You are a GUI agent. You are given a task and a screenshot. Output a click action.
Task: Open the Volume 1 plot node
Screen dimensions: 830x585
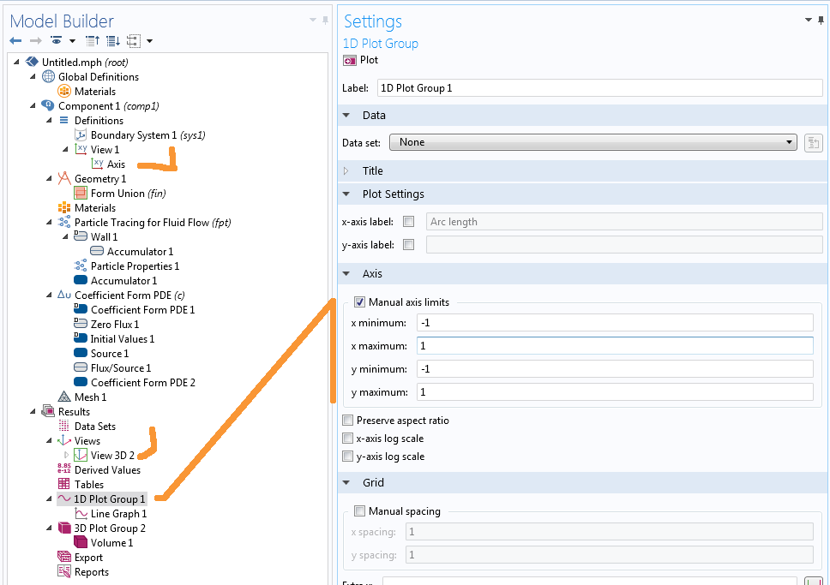(x=111, y=543)
